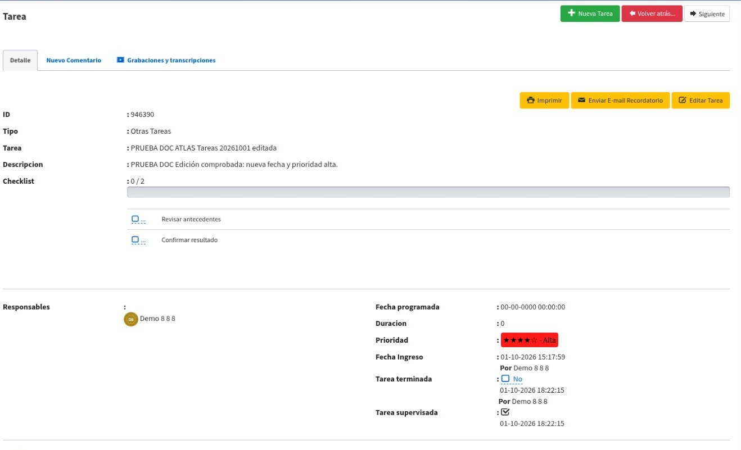Image resolution: width=741 pixels, height=450 pixels.
Task: Open Grabaciones y transcripciones tab
Action: tap(166, 60)
